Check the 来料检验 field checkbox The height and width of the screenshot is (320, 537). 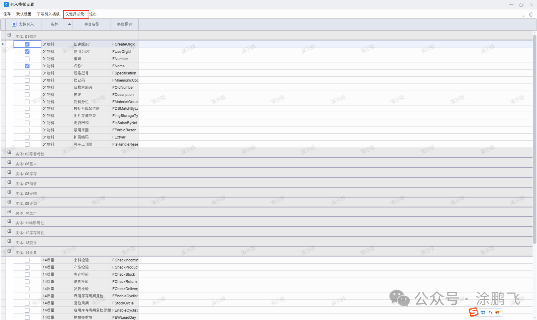[27, 260]
